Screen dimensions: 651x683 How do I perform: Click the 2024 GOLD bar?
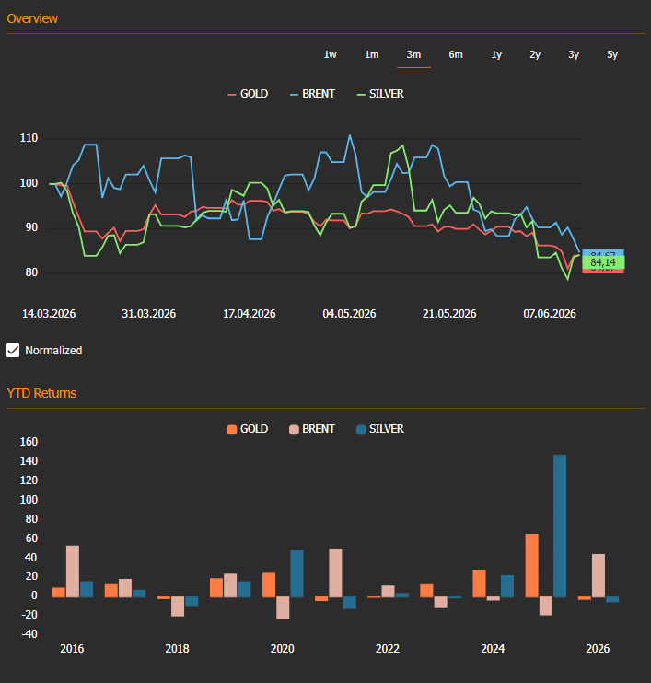pyautogui.click(x=480, y=584)
